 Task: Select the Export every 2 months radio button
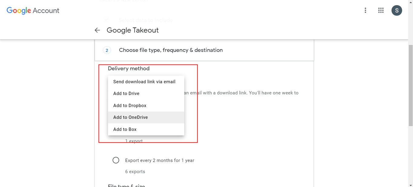pyautogui.click(x=116, y=160)
